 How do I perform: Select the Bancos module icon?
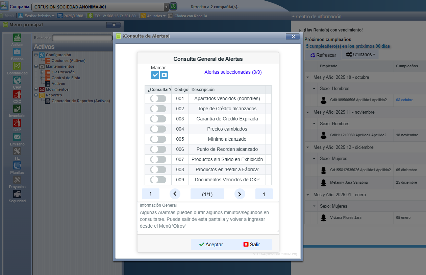pyautogui.click(x=17, y=52)
